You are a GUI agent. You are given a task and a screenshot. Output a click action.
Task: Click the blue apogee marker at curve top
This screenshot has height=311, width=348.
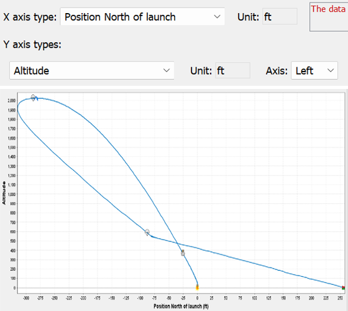pos(37,98)
